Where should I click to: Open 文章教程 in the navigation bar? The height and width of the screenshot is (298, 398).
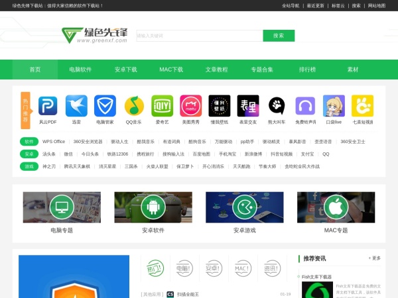pyautogui.click(x=216, y=70)
